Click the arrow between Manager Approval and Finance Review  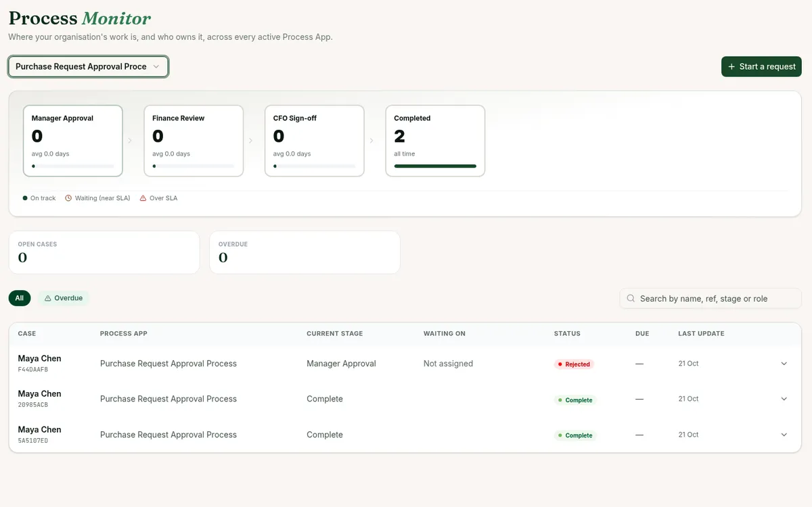click(x=130, y=141)
